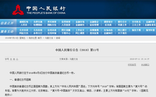Visit the 办事大厅 link

pyautogui.click(x=38, y=33)
